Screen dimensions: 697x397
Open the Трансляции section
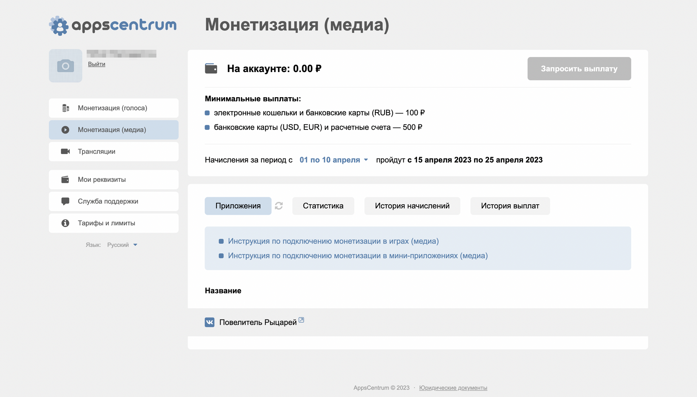tap(114, 152)
